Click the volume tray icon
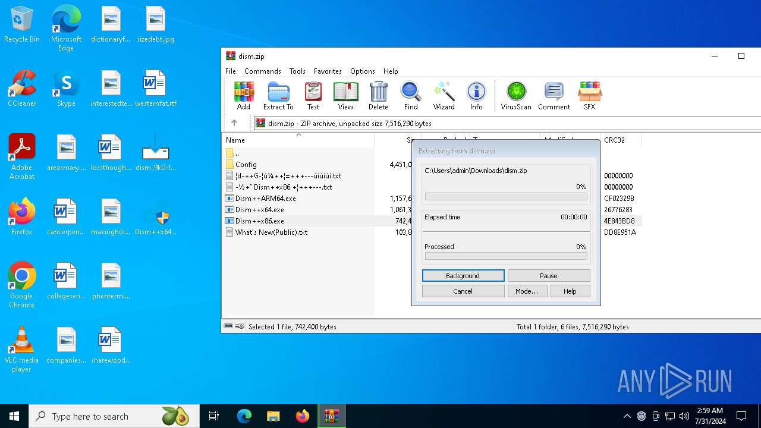The image size is (761, 428). (x=684, y=416)
